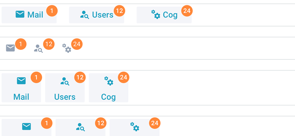This screenshot has width=295, height=136.
Task: Select the Users button with icon above label
Action: pyautogui.click(x=65, y=88)
